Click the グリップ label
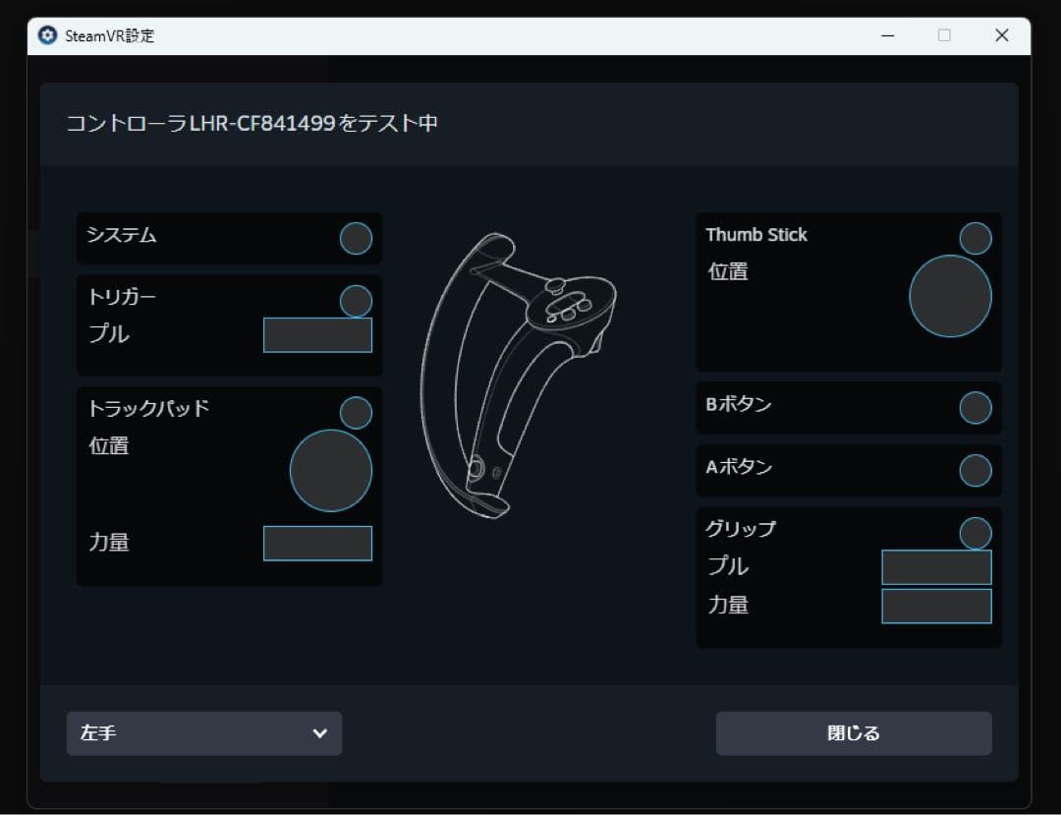1061x815 pixels. click(741, 529)
